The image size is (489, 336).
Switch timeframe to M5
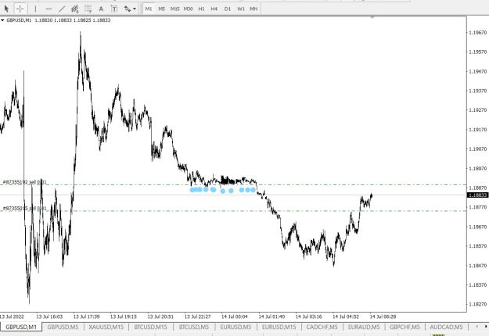pos(161,9)
